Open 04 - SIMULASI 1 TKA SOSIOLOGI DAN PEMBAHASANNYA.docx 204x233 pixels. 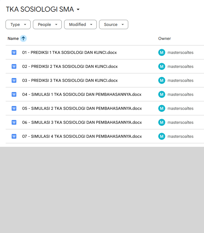82,94
